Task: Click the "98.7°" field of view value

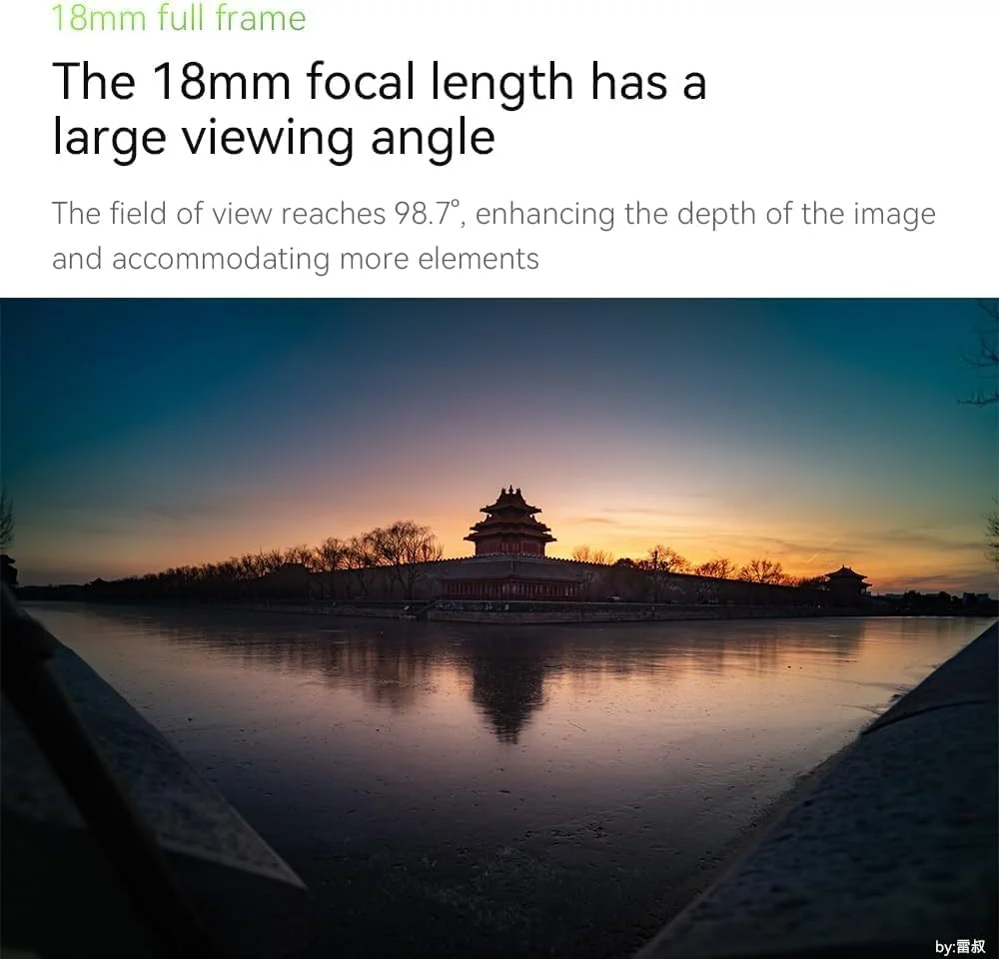Action: coord(427,214)
